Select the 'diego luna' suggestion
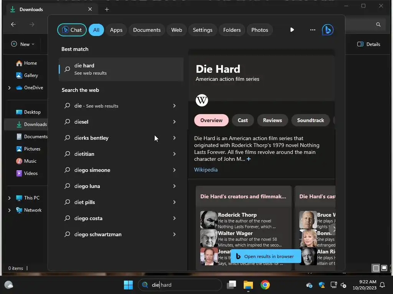Viewport: 393px width, 294px height. [121, 186]
